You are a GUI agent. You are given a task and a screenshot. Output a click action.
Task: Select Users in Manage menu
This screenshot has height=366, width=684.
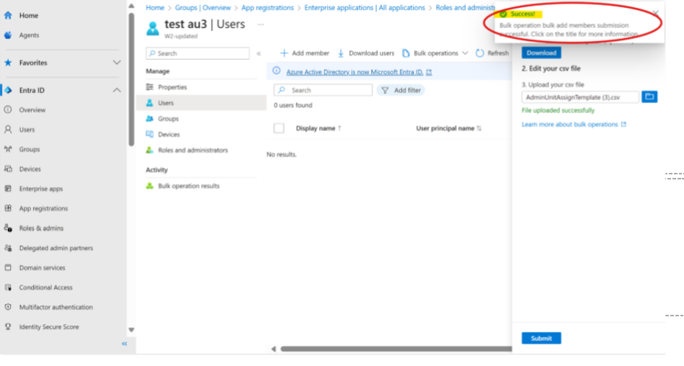166,103
